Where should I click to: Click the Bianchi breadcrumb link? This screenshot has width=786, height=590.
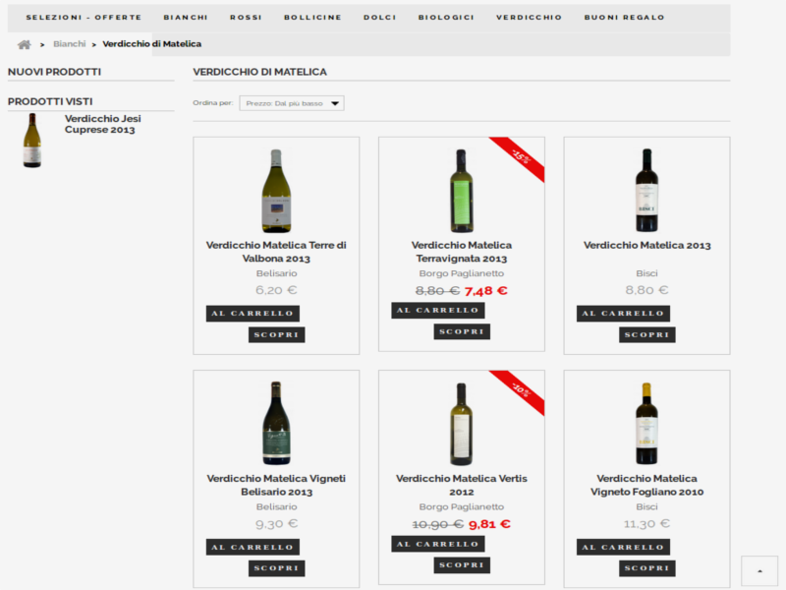[x=69, y=44]
